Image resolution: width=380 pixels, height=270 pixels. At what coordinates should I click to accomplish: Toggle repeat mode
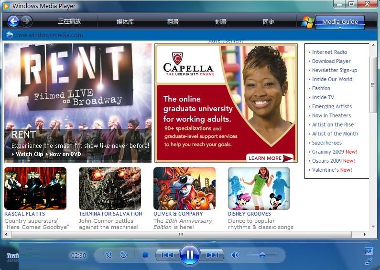point(123,255)
